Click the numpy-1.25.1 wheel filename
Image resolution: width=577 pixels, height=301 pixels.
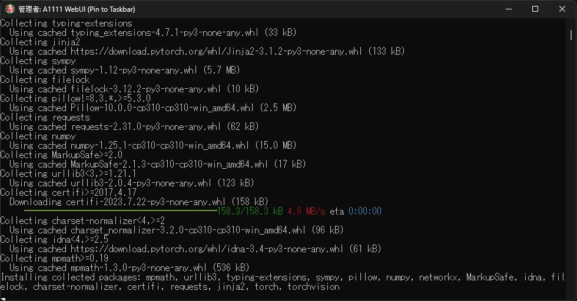160,146
